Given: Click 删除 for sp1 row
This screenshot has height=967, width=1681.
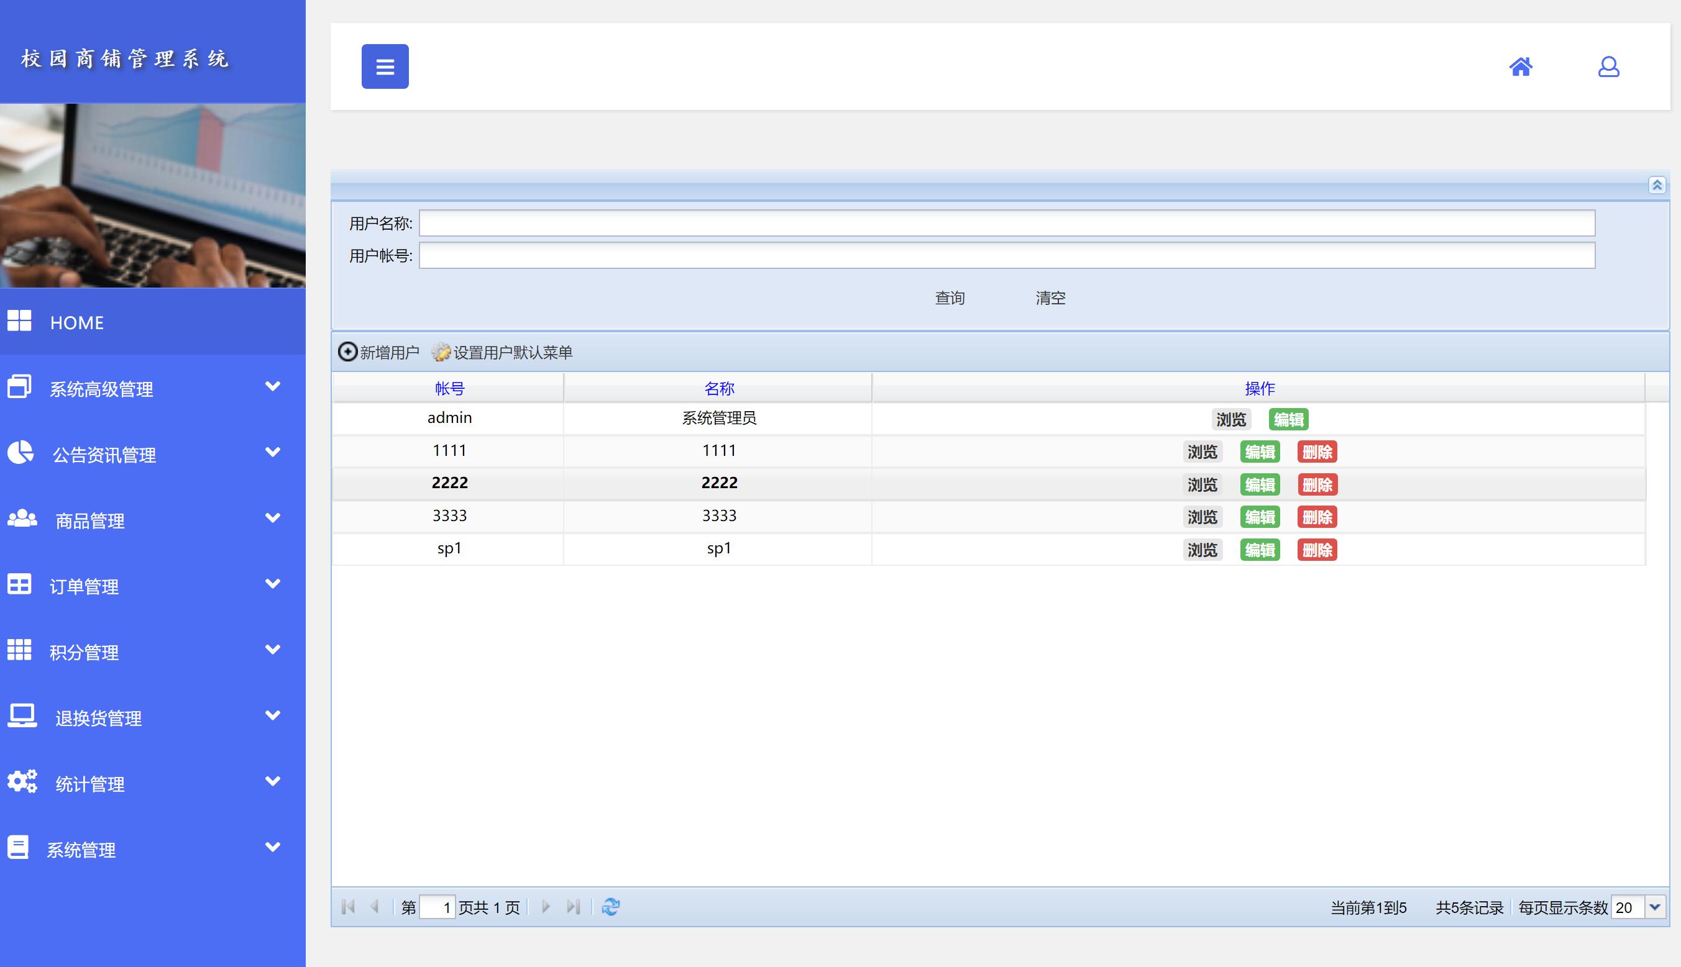Looking at the screenshot, I should [x=1317, y=549].
